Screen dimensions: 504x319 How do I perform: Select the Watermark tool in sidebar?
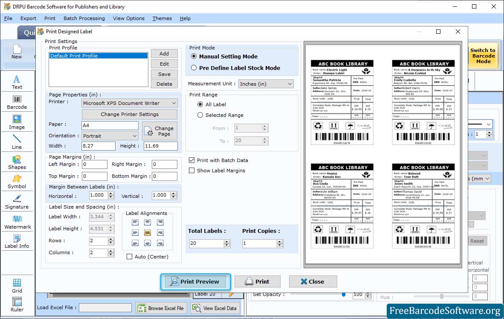tap(17, 222)
